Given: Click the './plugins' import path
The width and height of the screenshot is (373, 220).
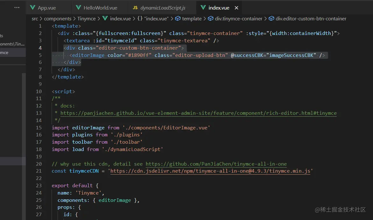Looking at the screenshot, I should coord(127,135).
